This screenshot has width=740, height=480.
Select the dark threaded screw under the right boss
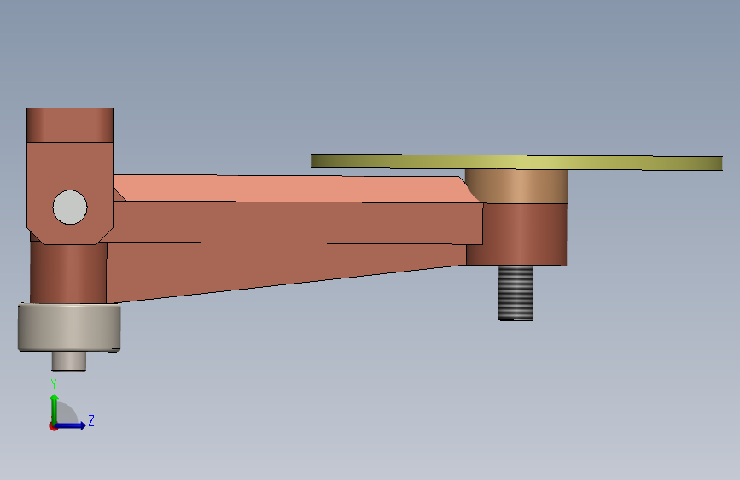click(x=516, y=293)
